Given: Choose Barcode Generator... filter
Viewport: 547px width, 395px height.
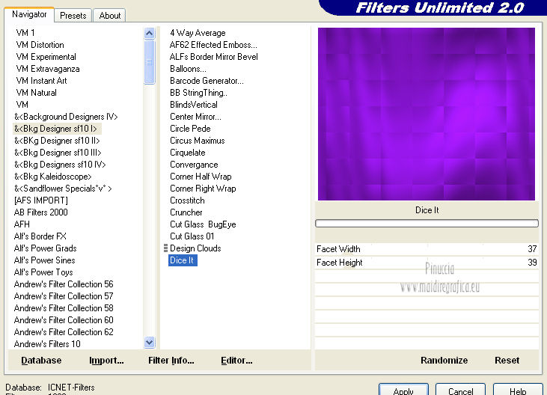Looking at the screenshot, I should pyautogui.click(x=207, y=81).
